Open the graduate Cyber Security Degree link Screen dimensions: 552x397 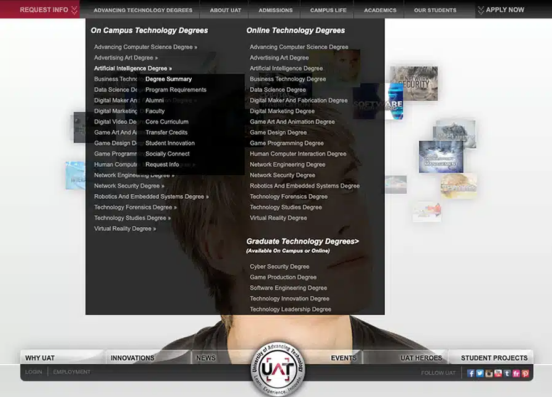(279, 267)
